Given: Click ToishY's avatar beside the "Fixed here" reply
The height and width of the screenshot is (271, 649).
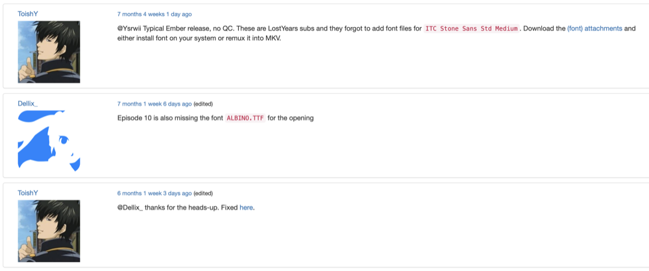Looking at the screenshot, I should point(49,231).
